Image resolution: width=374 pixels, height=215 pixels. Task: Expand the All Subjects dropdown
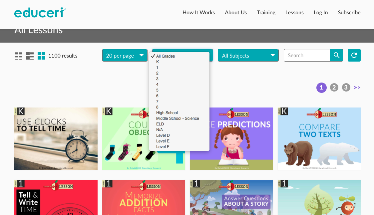(x=248, y=55)
